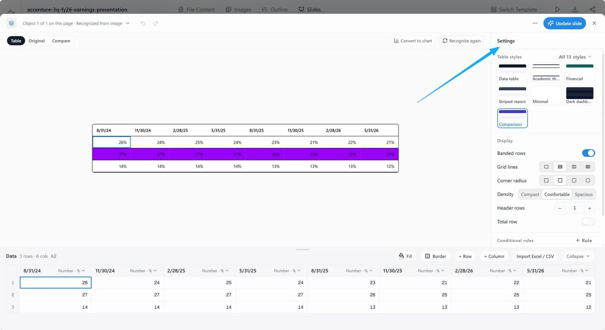Click the layers object icon
Image resolution: width=605 pixels, height=330 pixels.
click(11, 23)
